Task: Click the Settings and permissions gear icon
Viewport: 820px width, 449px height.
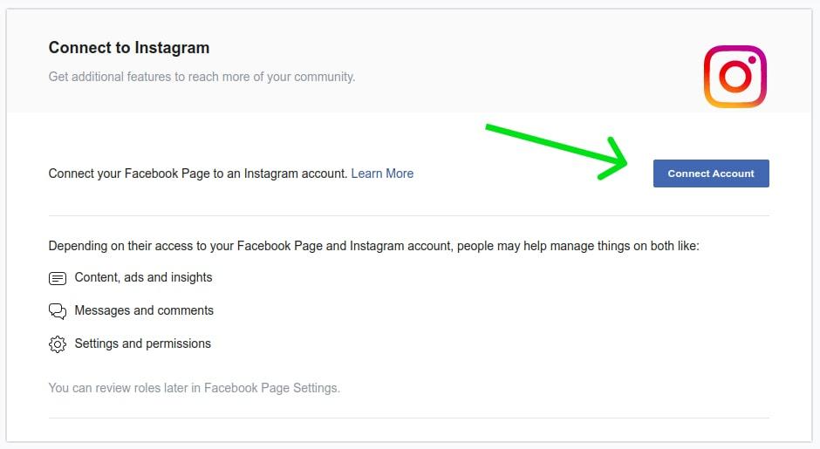Action: tap(58, 344)
